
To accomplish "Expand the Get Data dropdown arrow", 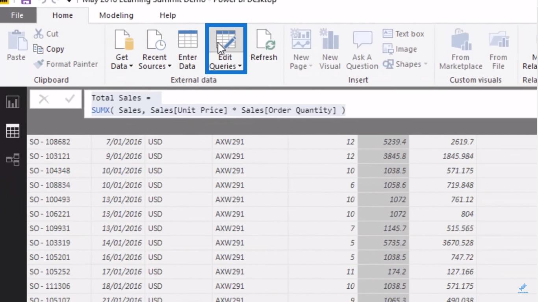I will coord(131,66).
